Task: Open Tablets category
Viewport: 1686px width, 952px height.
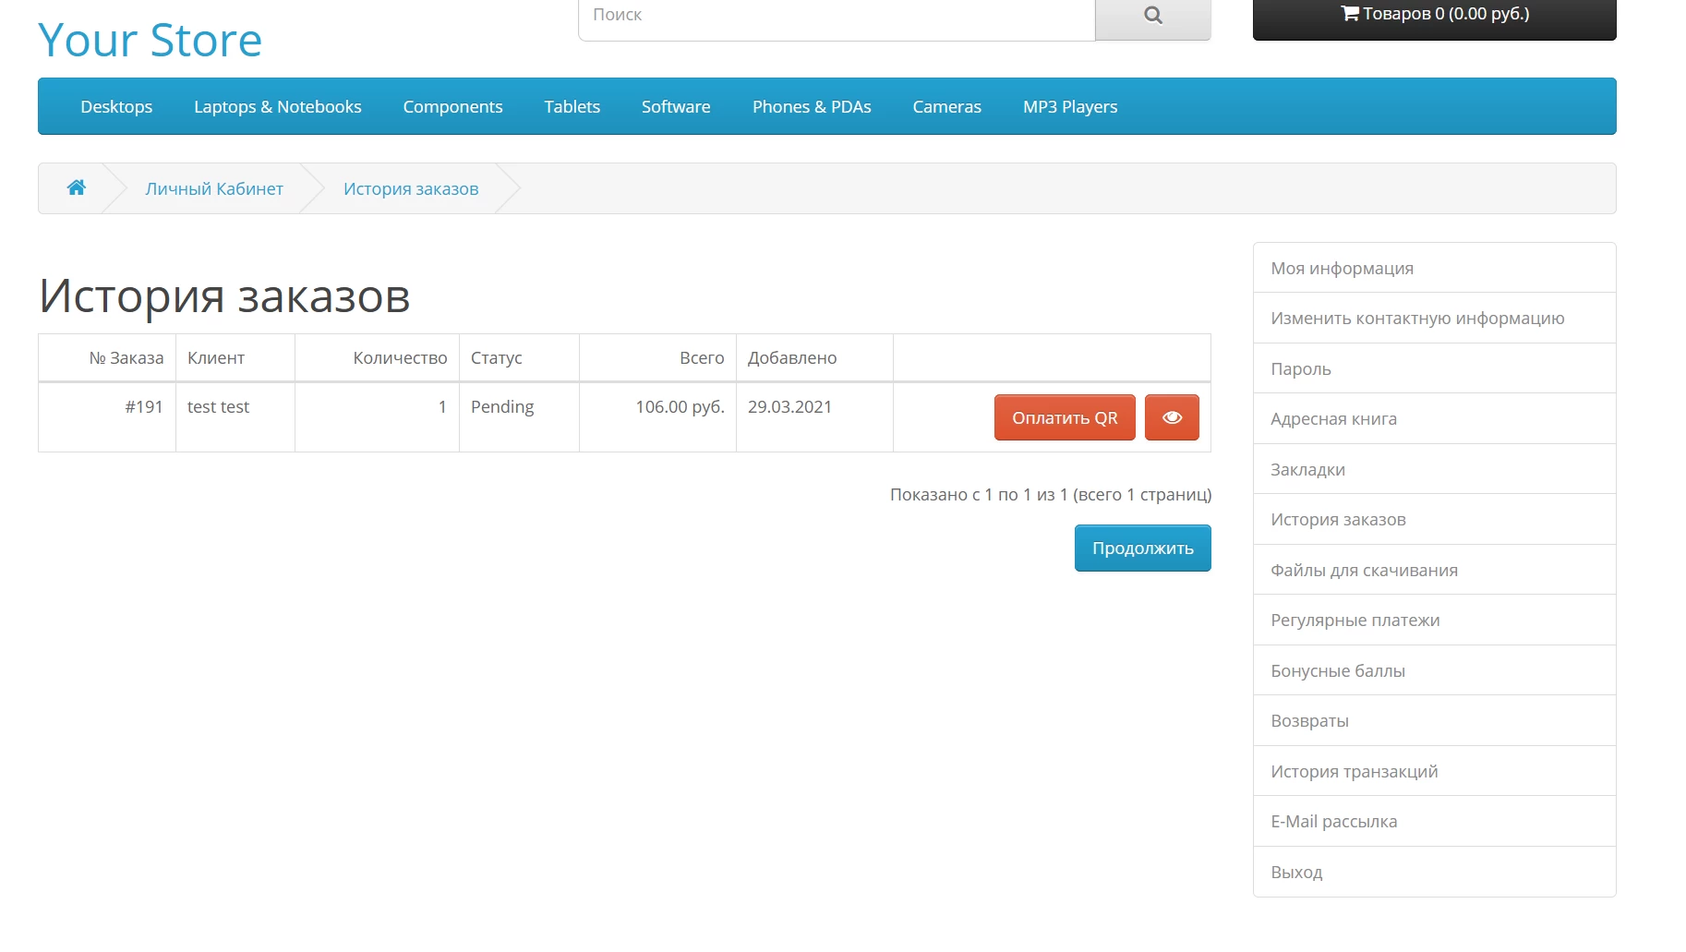Action: [x=572, y=107]
